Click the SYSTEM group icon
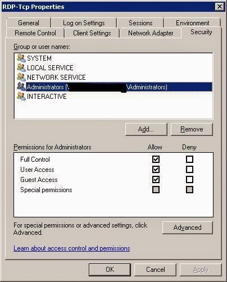This screenshot has width=227, height=282. point(21,58)
